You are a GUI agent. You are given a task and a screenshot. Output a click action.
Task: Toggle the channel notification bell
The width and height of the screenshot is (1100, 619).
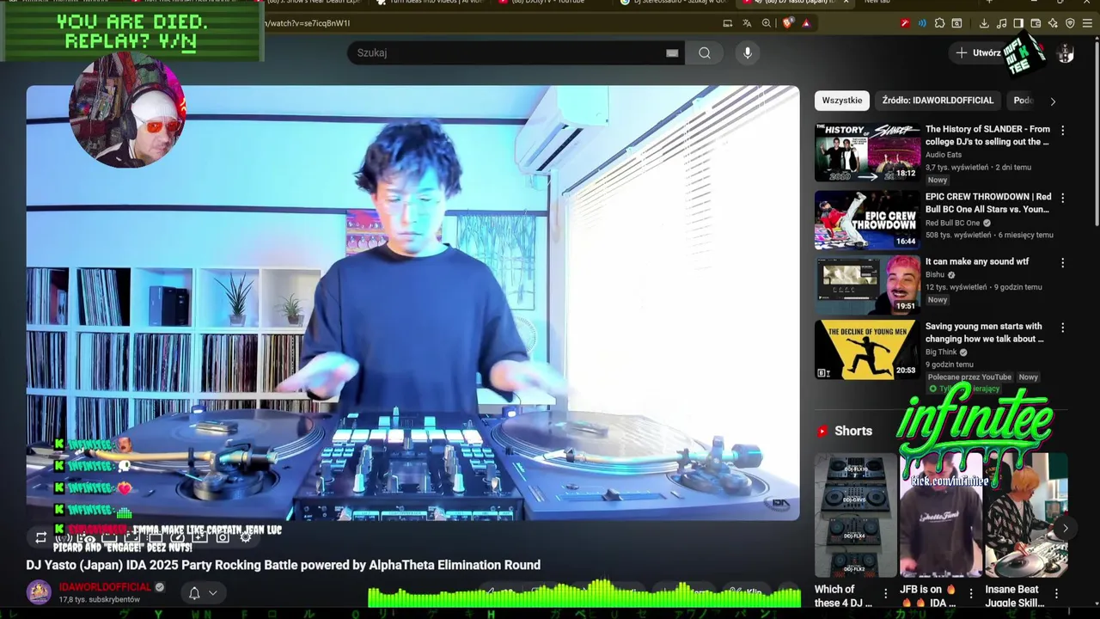pyautogui.click(x=194, y=592)
